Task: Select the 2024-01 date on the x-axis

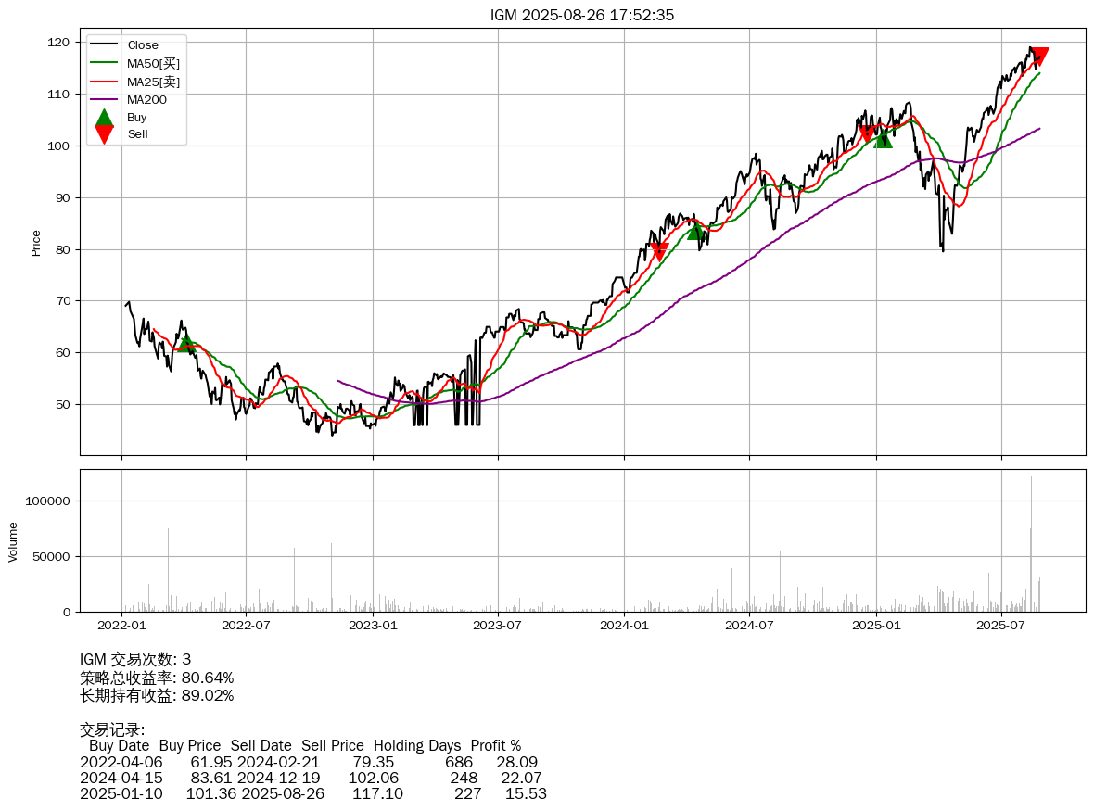Action: click(x=624, y=625)
